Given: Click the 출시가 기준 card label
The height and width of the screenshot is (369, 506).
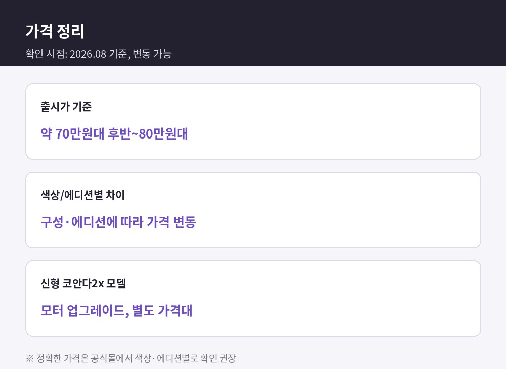Looking at the screenshot, I should point(66,106).
